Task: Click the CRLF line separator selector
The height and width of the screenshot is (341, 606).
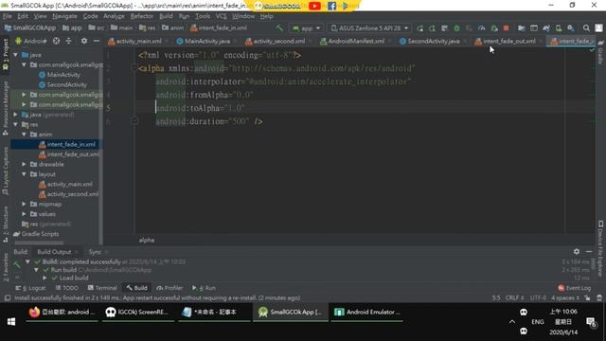Action: 514,298
